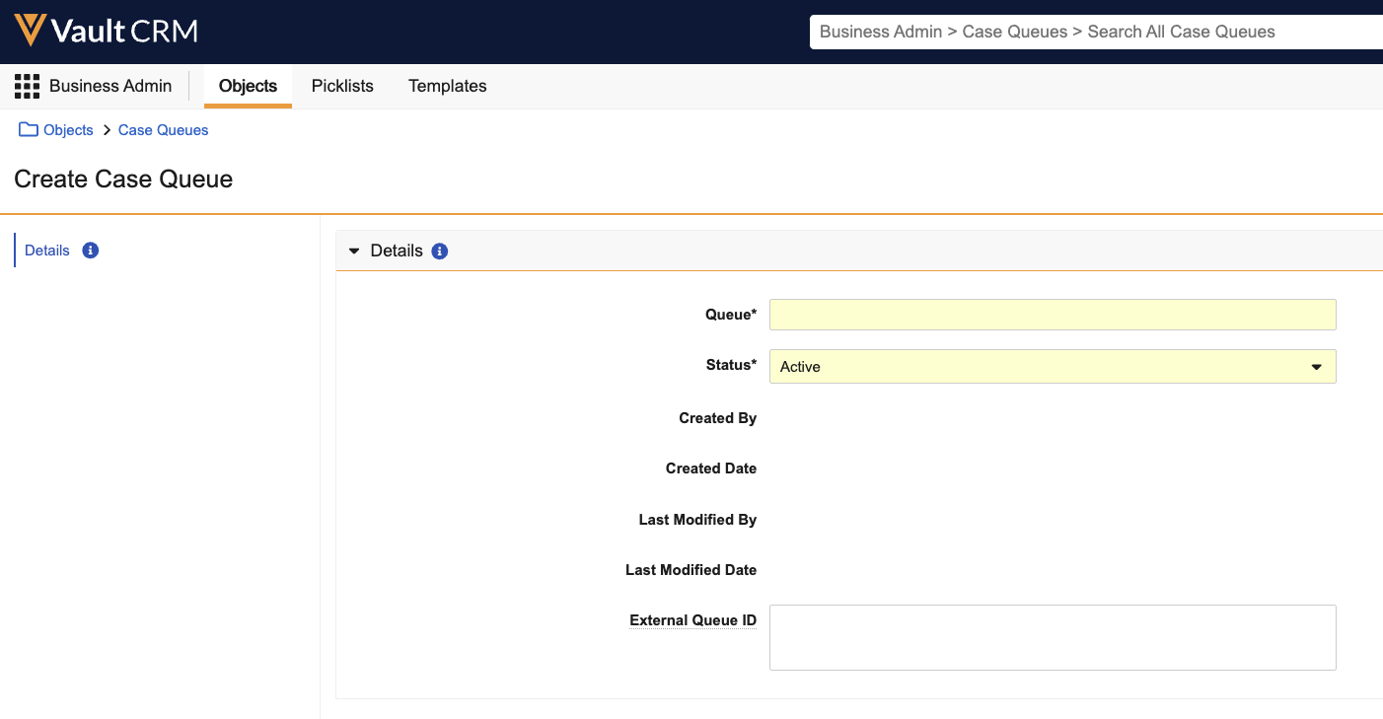Click info icon in Details section header
1383x719 pixels.
coord(440,252)
